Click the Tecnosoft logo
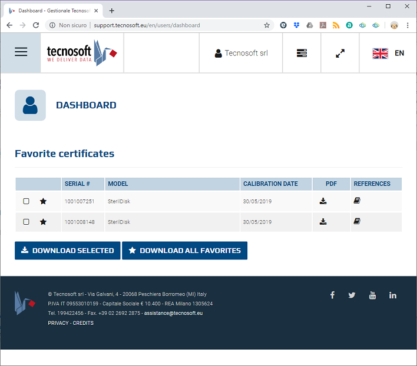Image resolution: width=417 pixels, height=366 pixels. tap(82, 53)
